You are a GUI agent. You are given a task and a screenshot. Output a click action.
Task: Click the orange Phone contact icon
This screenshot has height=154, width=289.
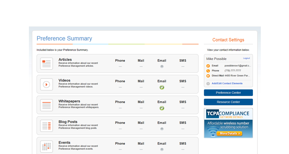coord(208,71)
